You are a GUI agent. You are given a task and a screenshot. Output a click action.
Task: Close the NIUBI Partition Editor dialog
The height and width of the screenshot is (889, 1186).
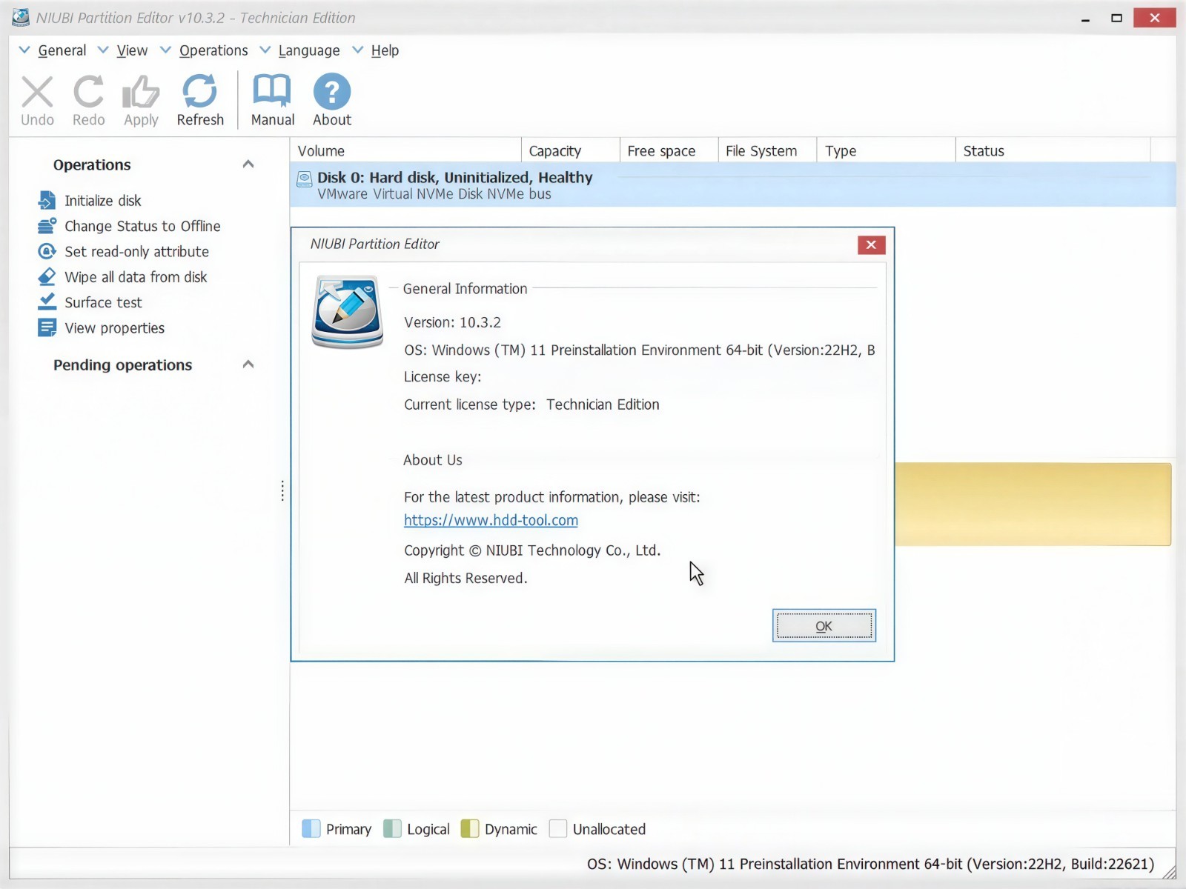871,244
